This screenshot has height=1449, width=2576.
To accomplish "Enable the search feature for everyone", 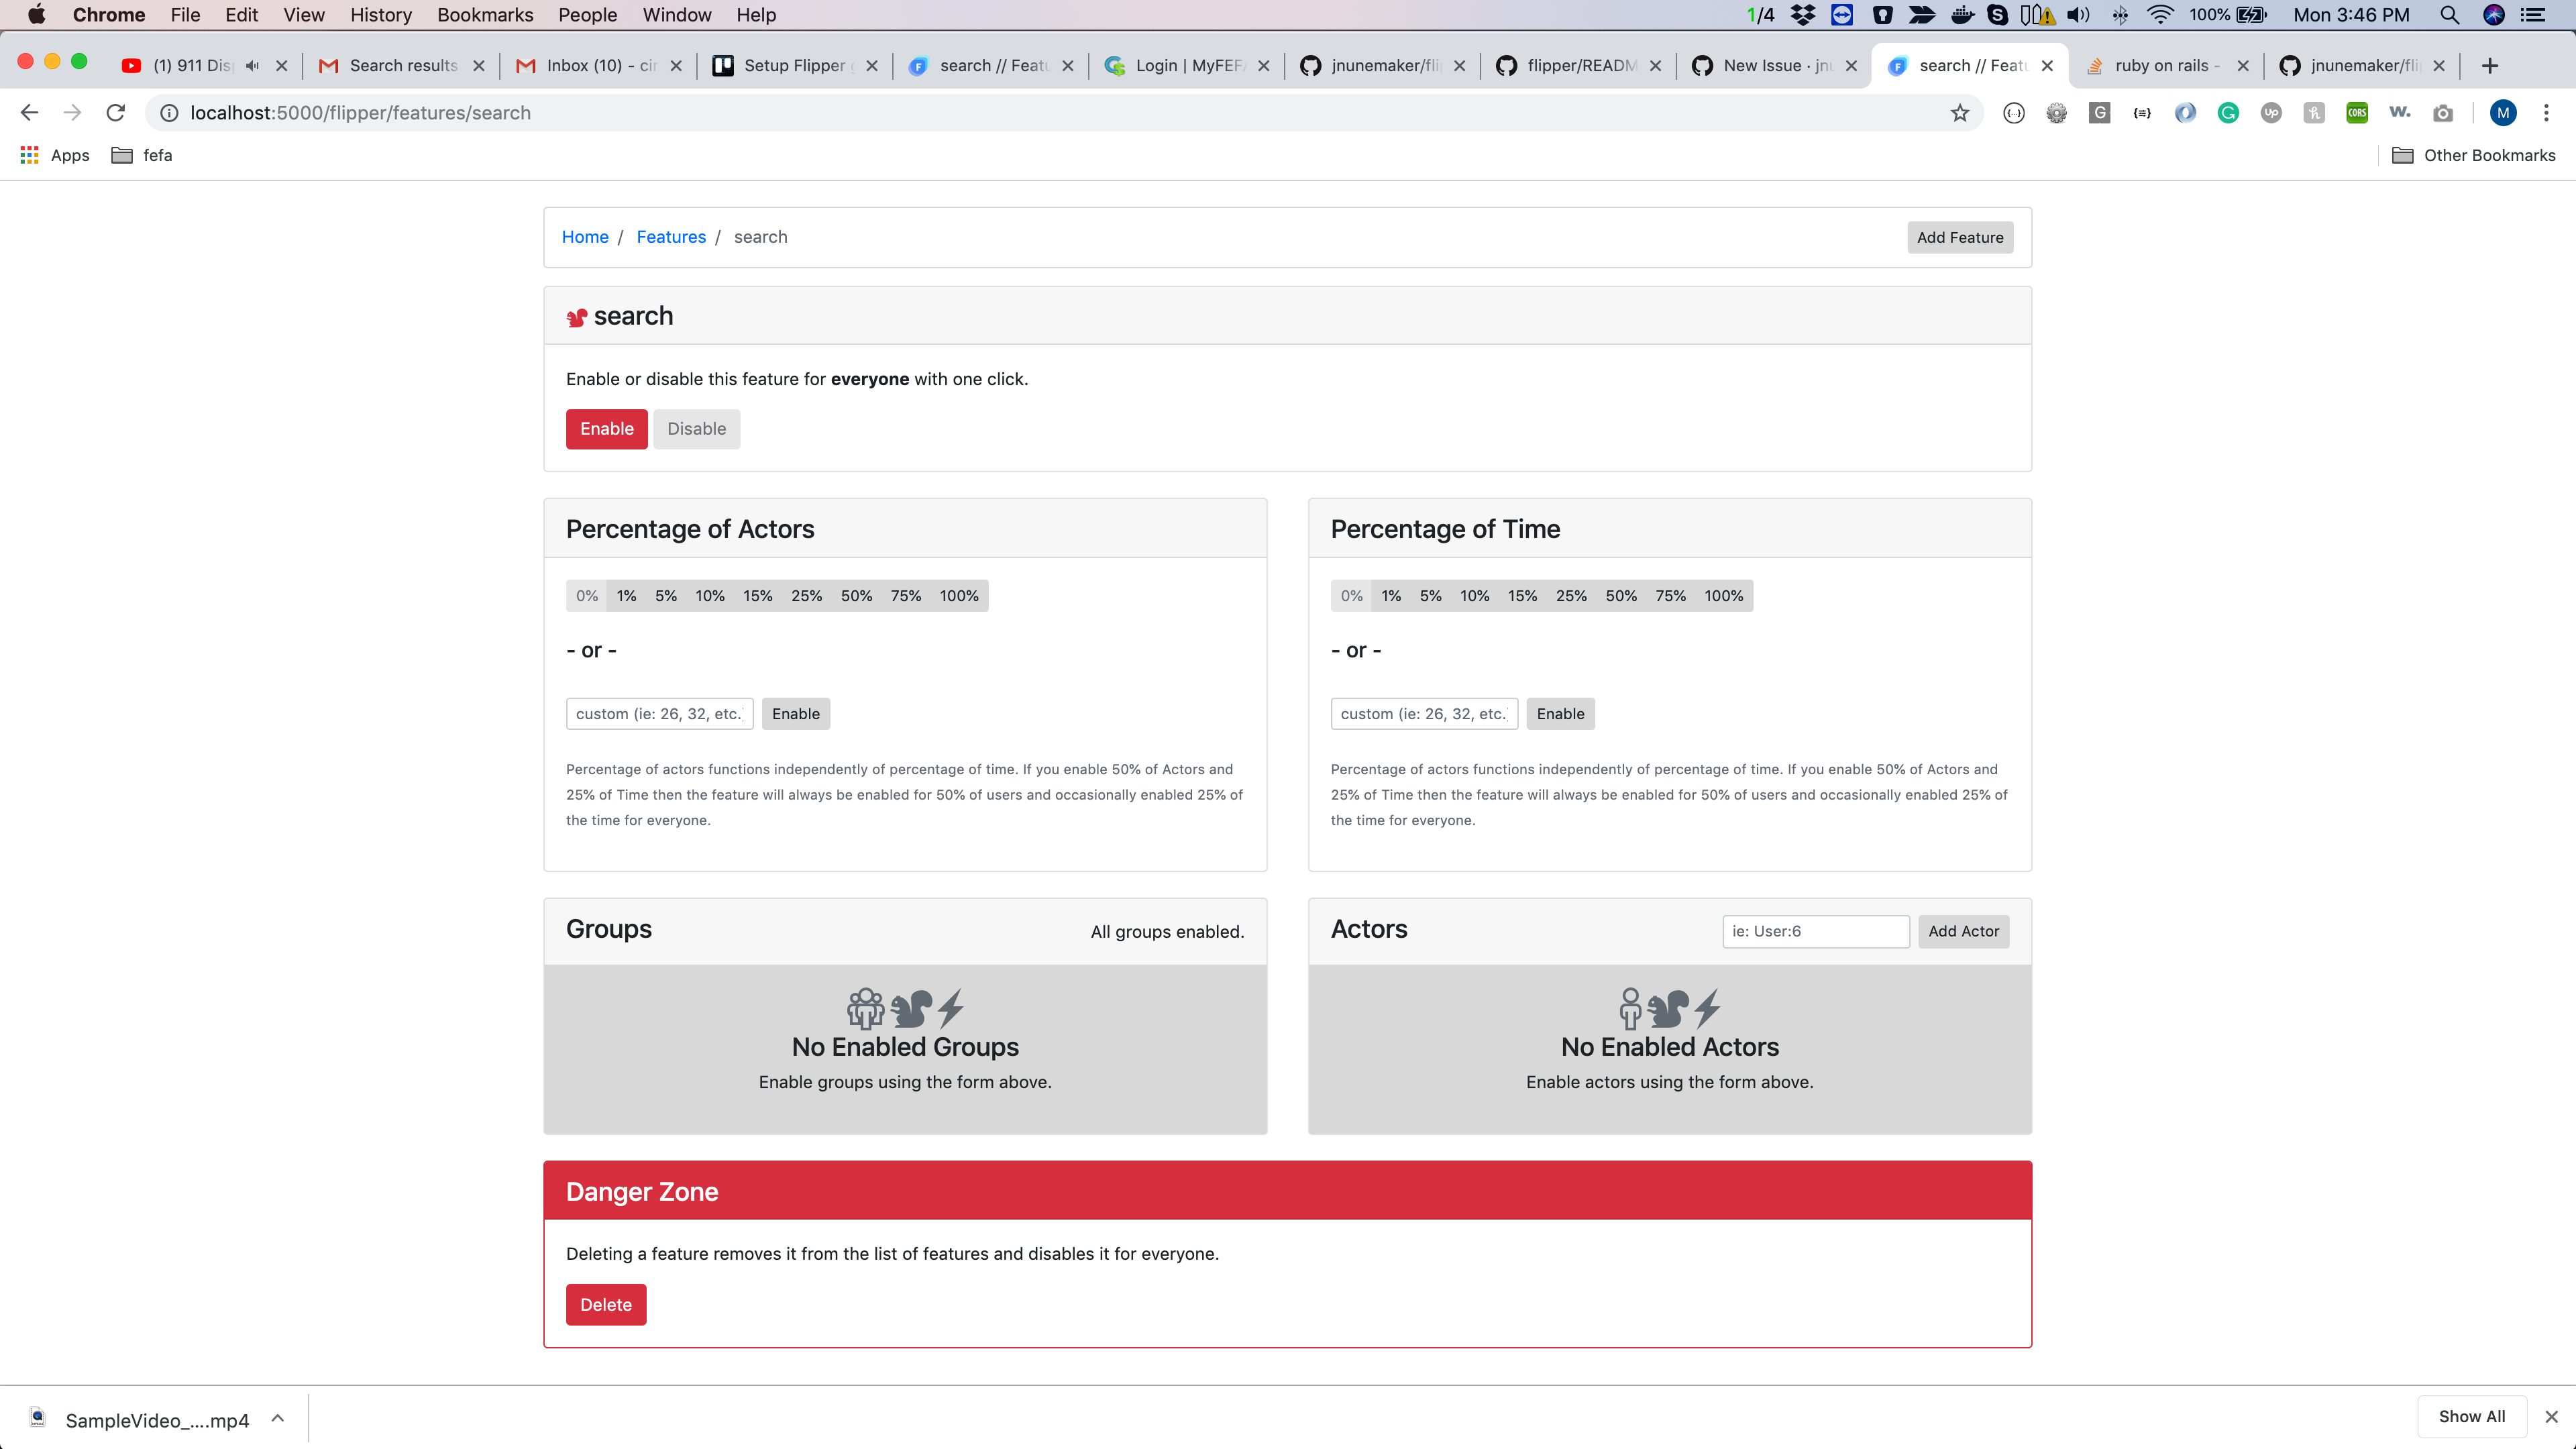I will click(606, 428).
